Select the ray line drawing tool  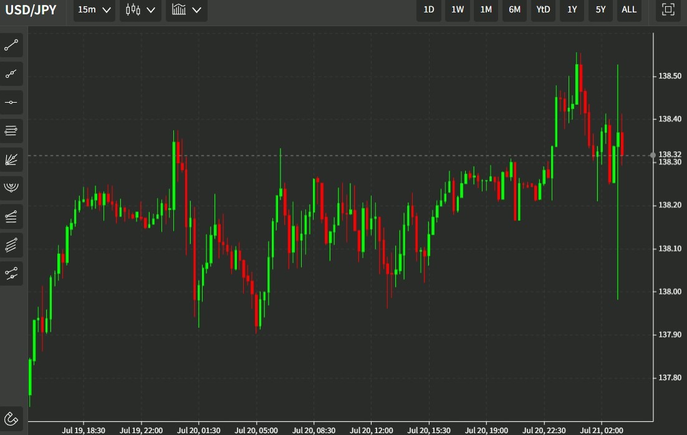point(12,74)
